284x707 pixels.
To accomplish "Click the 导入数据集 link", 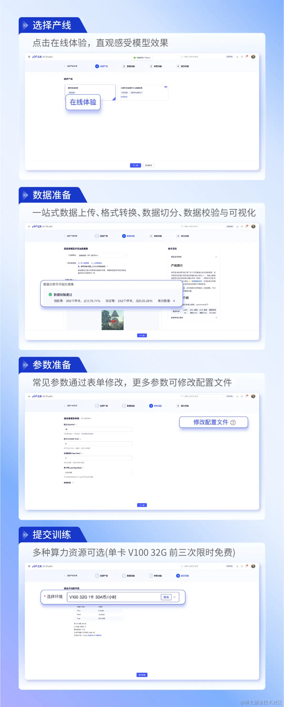I will (x=84, y=263).
